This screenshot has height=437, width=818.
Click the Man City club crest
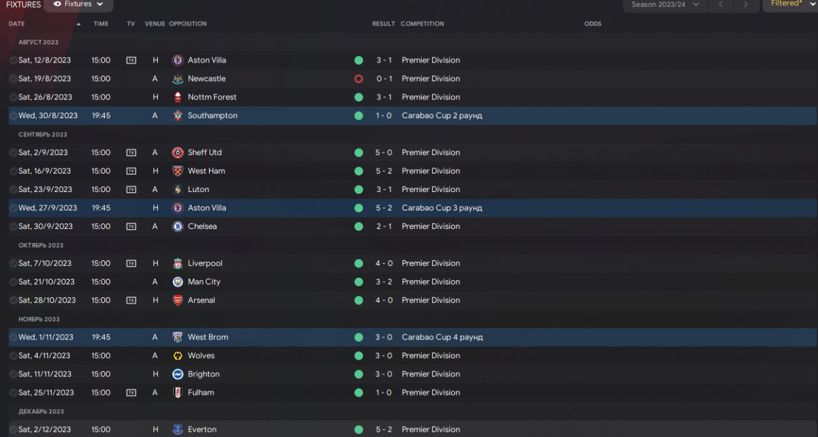(x=178, y=282)
